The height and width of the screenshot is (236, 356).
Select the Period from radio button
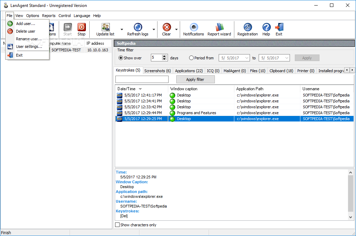191,58
